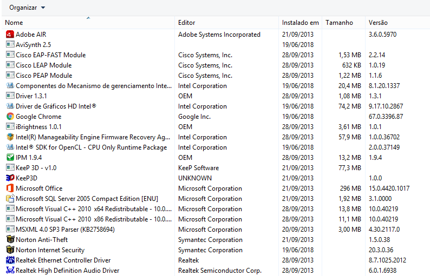Click the 74,2 MB size cell
This screenshot has width=430, height=276.
tap(350, 106)
